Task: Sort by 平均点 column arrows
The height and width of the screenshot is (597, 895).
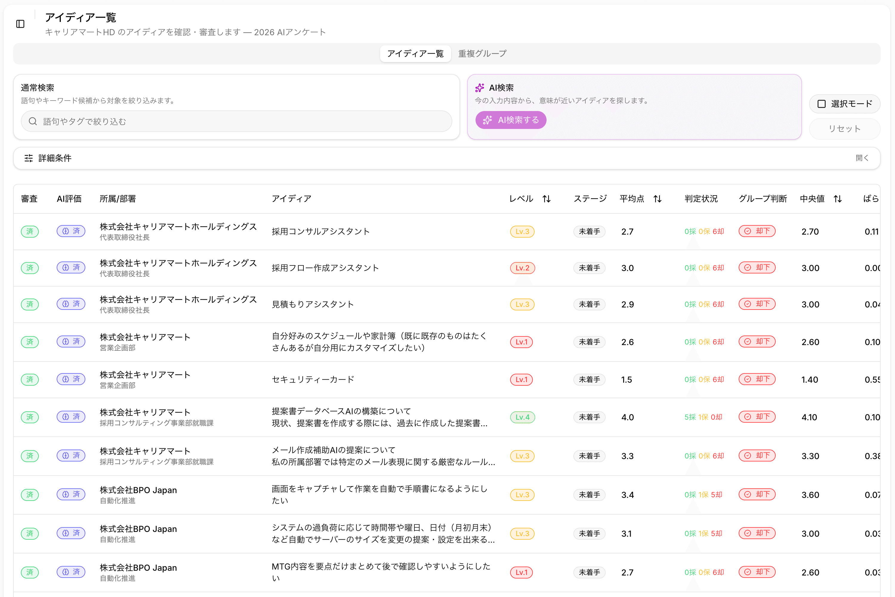Action: (658, 199)
